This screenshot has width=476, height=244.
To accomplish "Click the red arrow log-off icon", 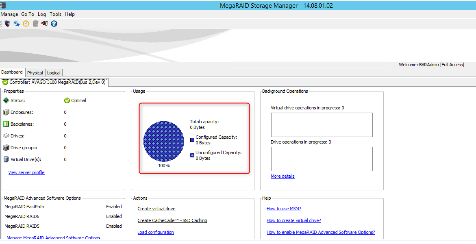I will point(45,24).
